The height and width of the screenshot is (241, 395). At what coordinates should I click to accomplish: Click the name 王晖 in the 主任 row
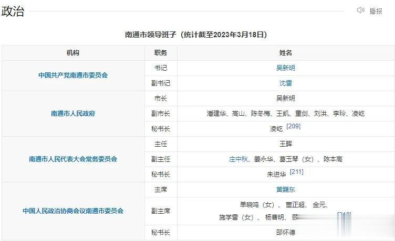[286, 144]
